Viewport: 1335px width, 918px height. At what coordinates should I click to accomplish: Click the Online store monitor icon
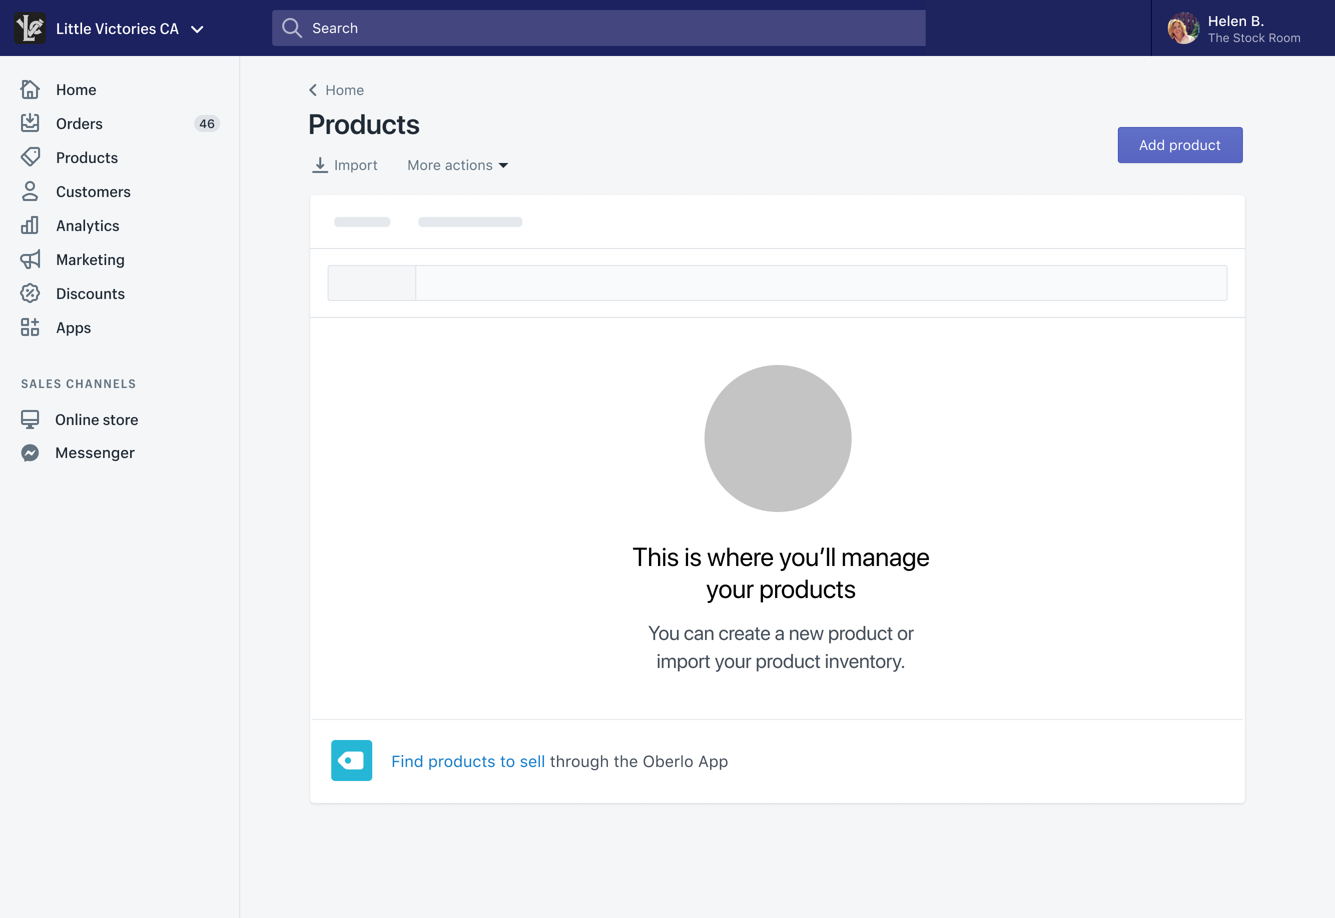(30, 419)
